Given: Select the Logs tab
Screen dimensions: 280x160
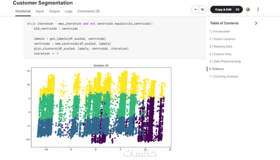Looking at the screenshot, I should (69, 11).
